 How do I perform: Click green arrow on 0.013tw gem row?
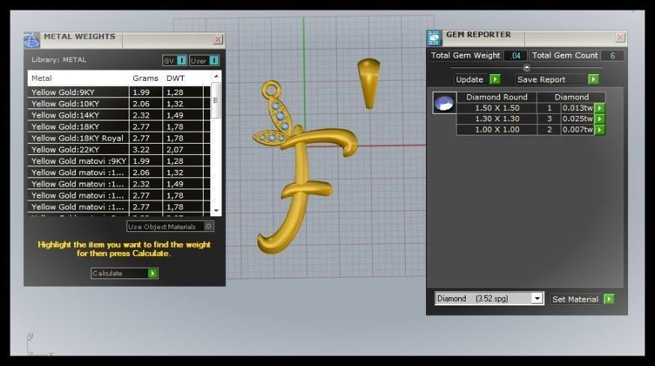click(x=600, y=109)
